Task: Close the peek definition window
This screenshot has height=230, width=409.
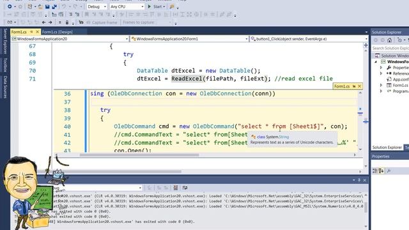Action: (x=359, y=86)
